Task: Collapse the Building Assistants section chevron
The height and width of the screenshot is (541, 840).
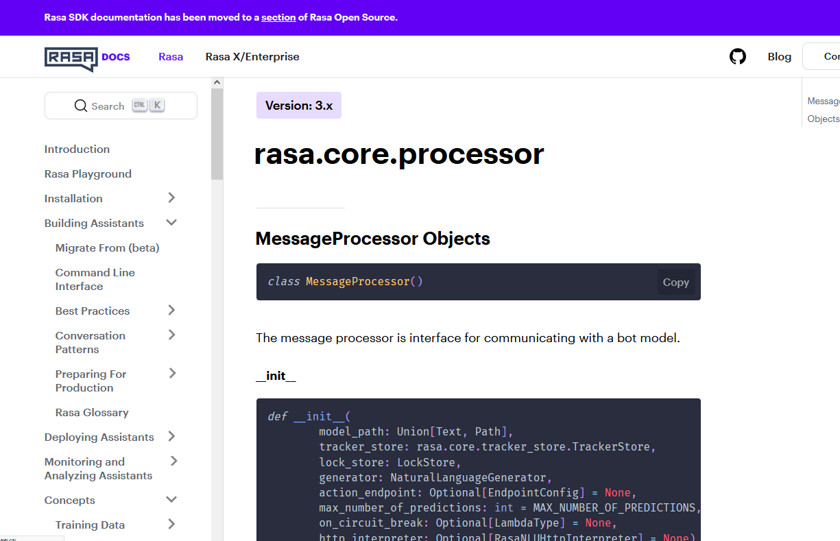Action: pyautogui.click(x=171, y=223)
